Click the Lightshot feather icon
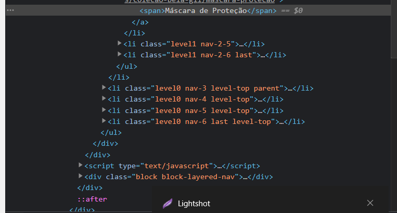Viewport: 397px width, 213px height. tap(167, 203)
